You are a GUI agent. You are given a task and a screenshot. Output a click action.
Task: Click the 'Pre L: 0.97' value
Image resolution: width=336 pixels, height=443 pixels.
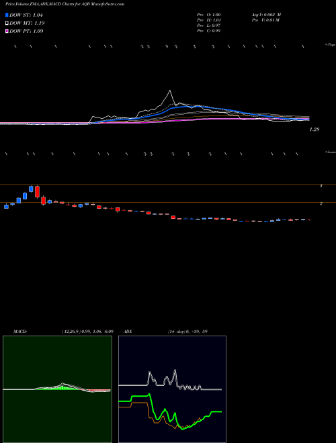point(209,26)
